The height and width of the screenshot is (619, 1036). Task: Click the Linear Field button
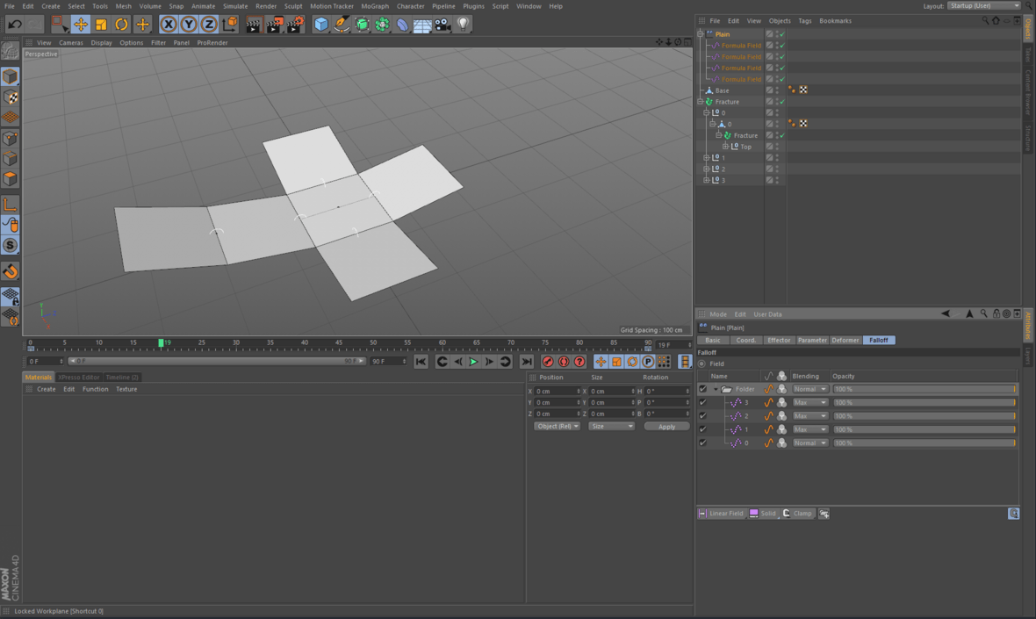(x=721, y=514)
